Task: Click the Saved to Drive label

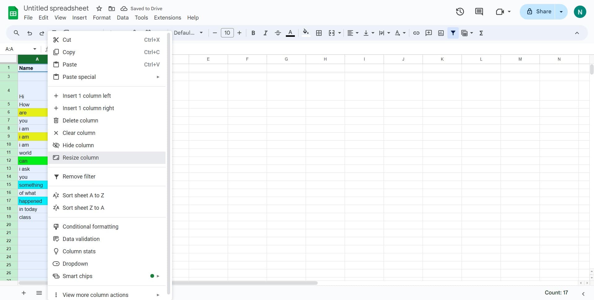Action: point(146,8)
